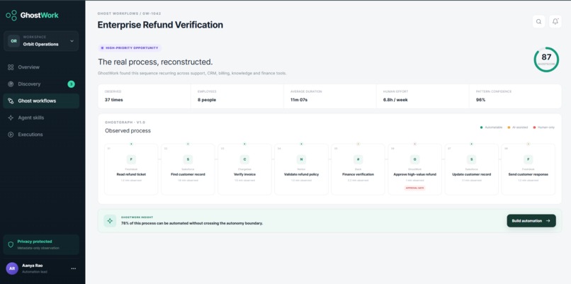Click 'The real process, reconstructed.' heading
This screenshot has height=284, width=571.
pos(155,62)
